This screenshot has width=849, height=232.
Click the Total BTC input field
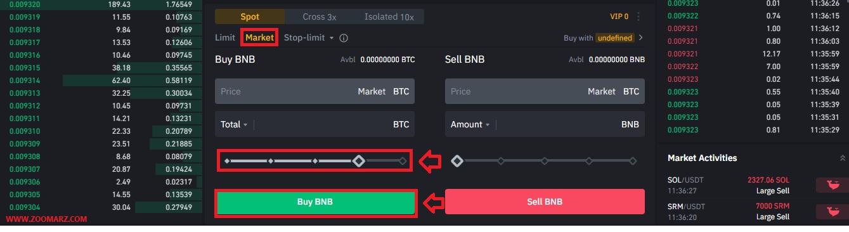(x=314, y=124)
